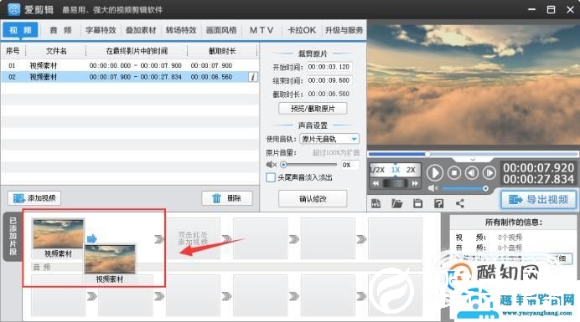Click the 在最终影片中的时间 column header
580x322 pixels.
[137, 51]
